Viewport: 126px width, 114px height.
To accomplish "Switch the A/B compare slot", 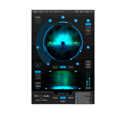I will [x=81, y=12].
